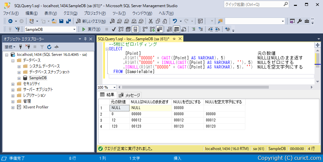Open a Database Engine Query icon

coord(112,21)
